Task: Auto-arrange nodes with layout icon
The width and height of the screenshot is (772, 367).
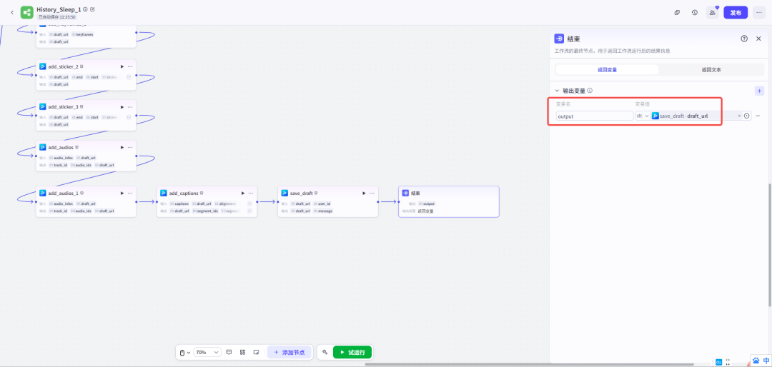Action: (243, 352)
